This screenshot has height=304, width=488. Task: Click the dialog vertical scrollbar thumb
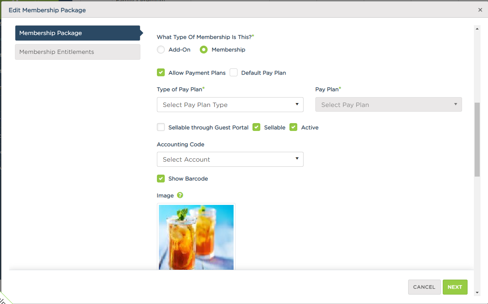[x=477, y=140]
